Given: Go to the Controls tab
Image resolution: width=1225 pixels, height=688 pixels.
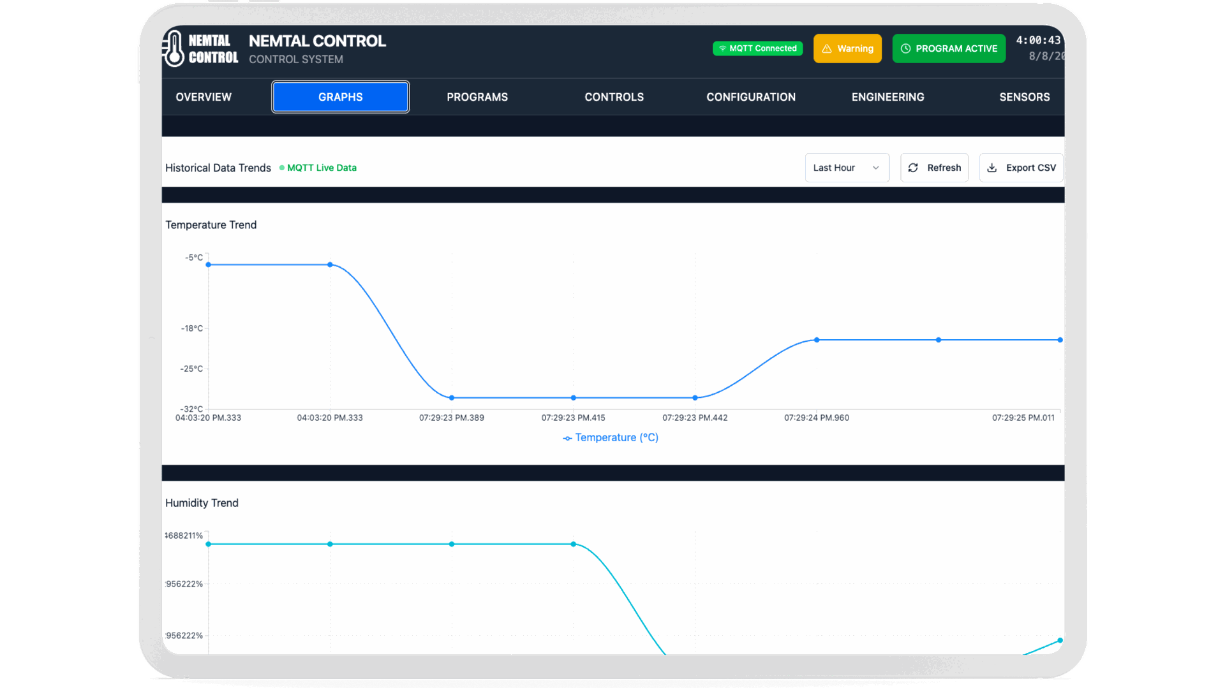Looking at the screenshot, I should click(x=614, y=97).
